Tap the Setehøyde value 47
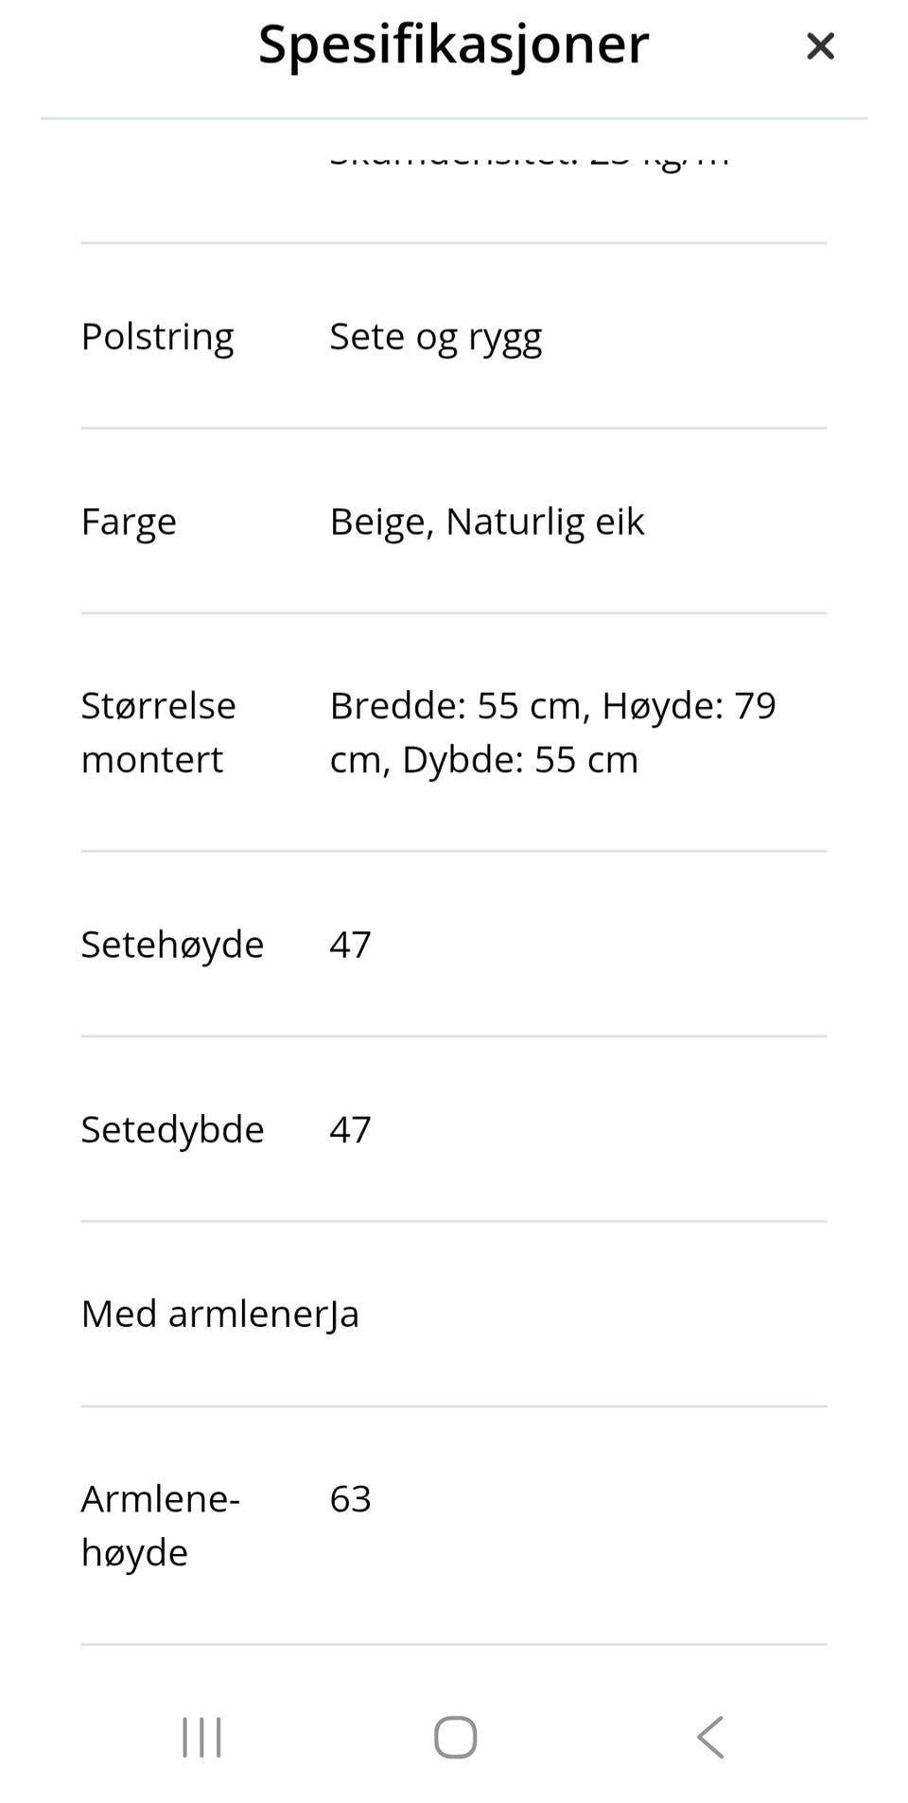 point(350,944)
